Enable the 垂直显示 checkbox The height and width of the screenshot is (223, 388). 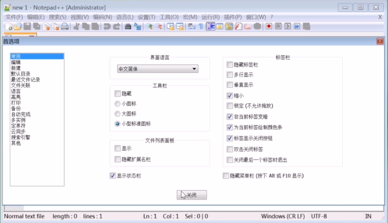[230, 85]
